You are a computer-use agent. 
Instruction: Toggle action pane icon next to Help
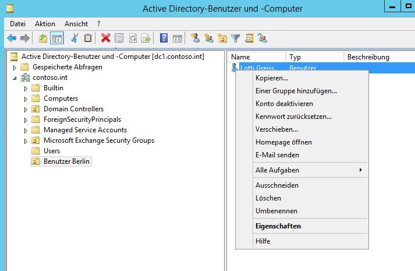click(x=178, y=38)
